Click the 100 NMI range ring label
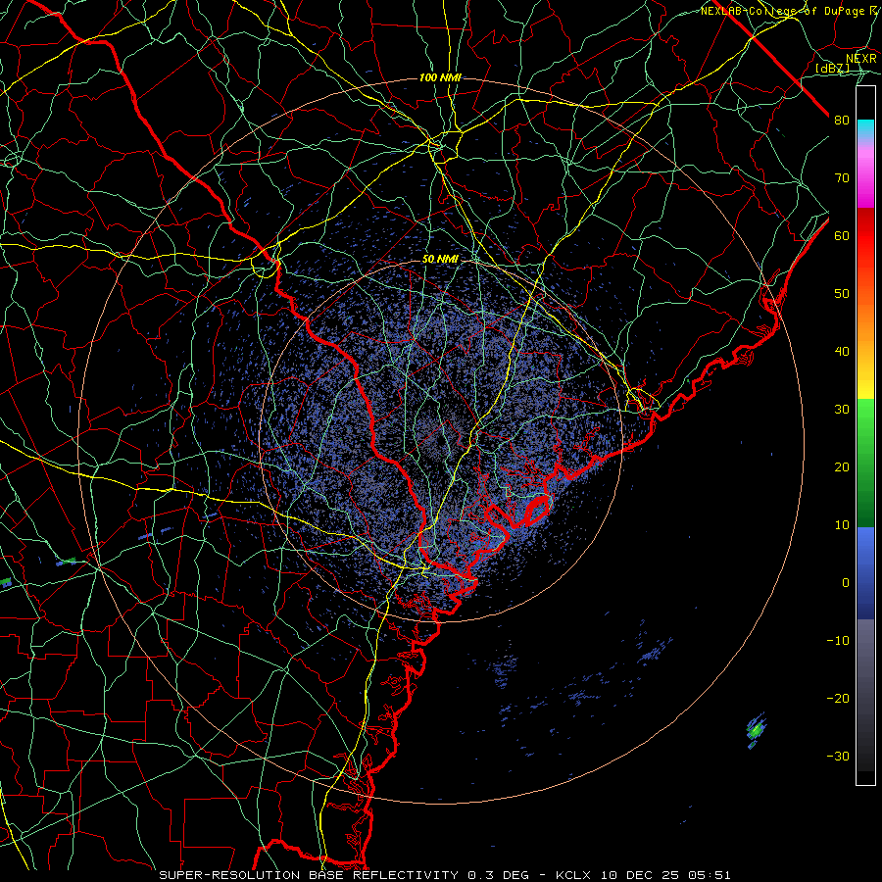The height and width of the screenshot is (882, 882). 440,77
